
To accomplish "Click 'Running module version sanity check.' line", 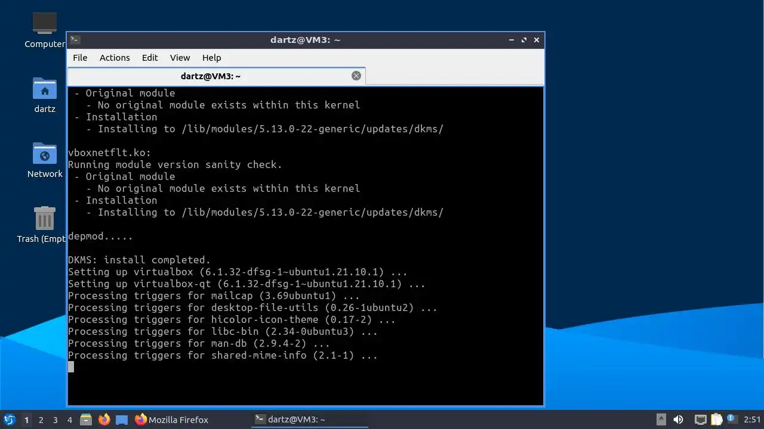I will [x=175, y=164].
